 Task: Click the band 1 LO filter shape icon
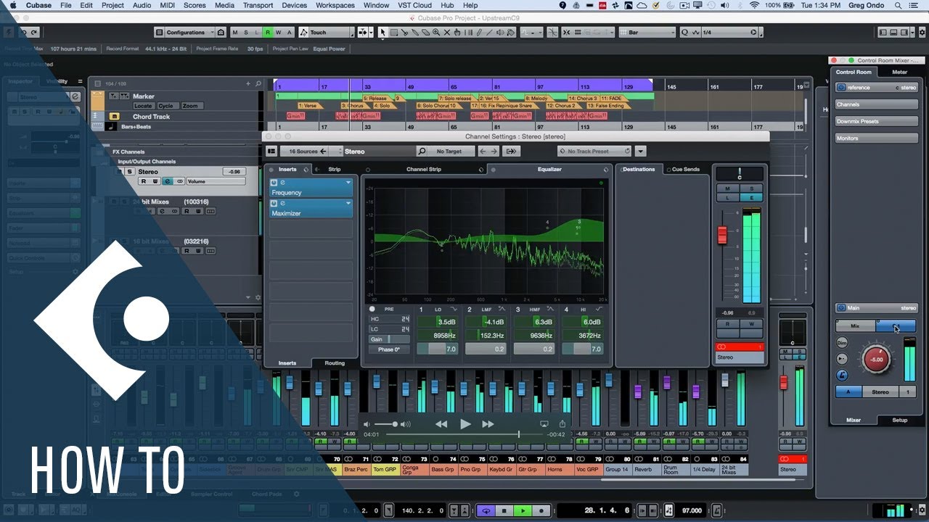click(x=453, y=310)
